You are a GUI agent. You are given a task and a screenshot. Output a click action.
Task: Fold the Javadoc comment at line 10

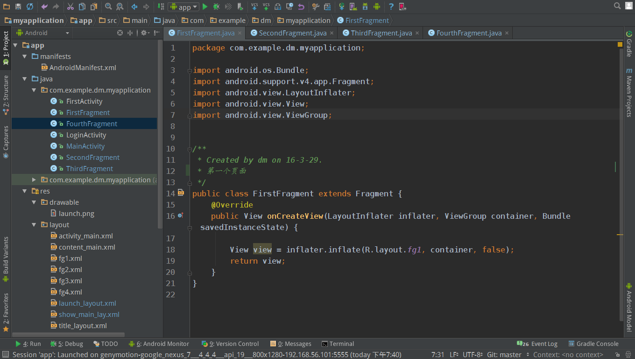(190, 149)
